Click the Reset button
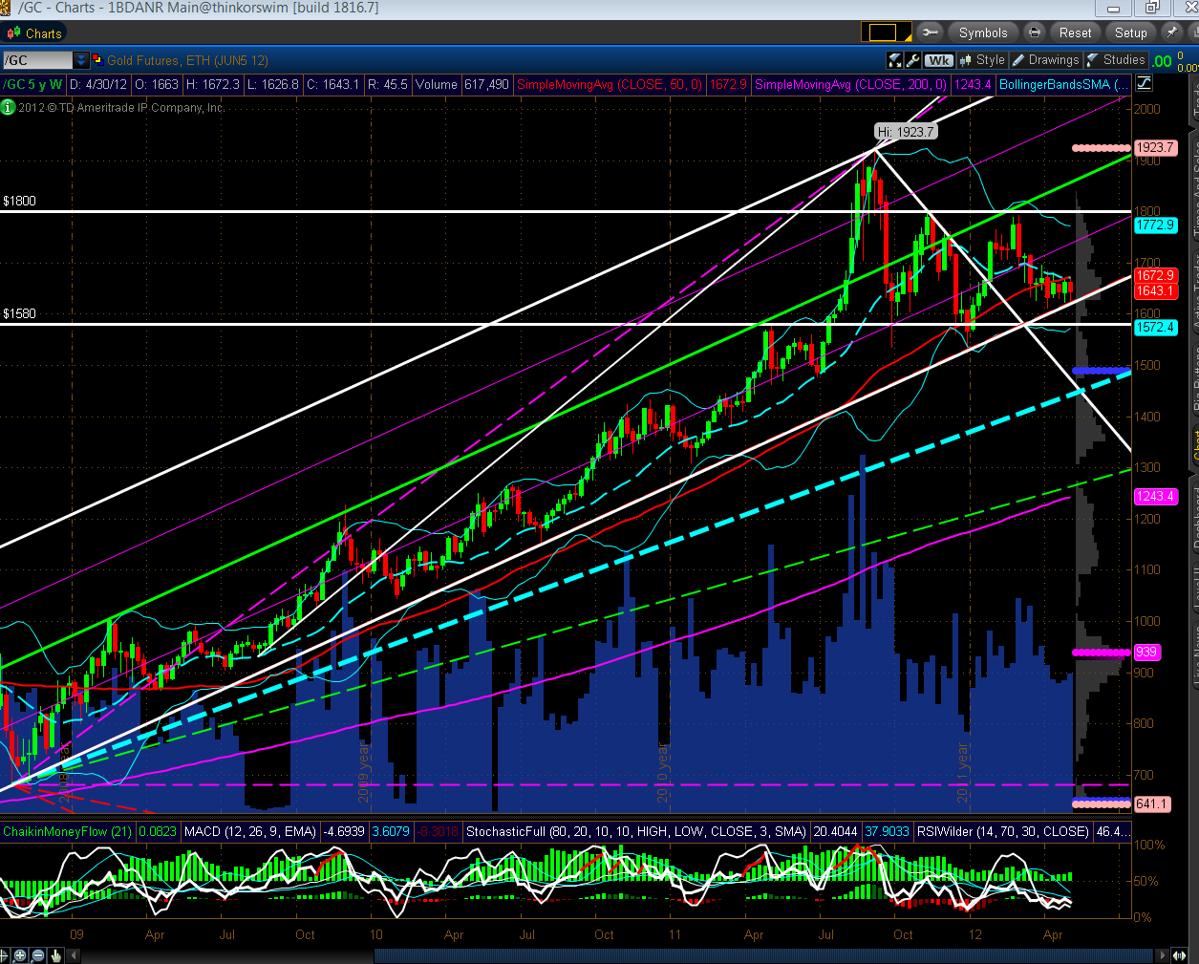The height and width of the screenshot is (964, 1199). point(1075,32)
